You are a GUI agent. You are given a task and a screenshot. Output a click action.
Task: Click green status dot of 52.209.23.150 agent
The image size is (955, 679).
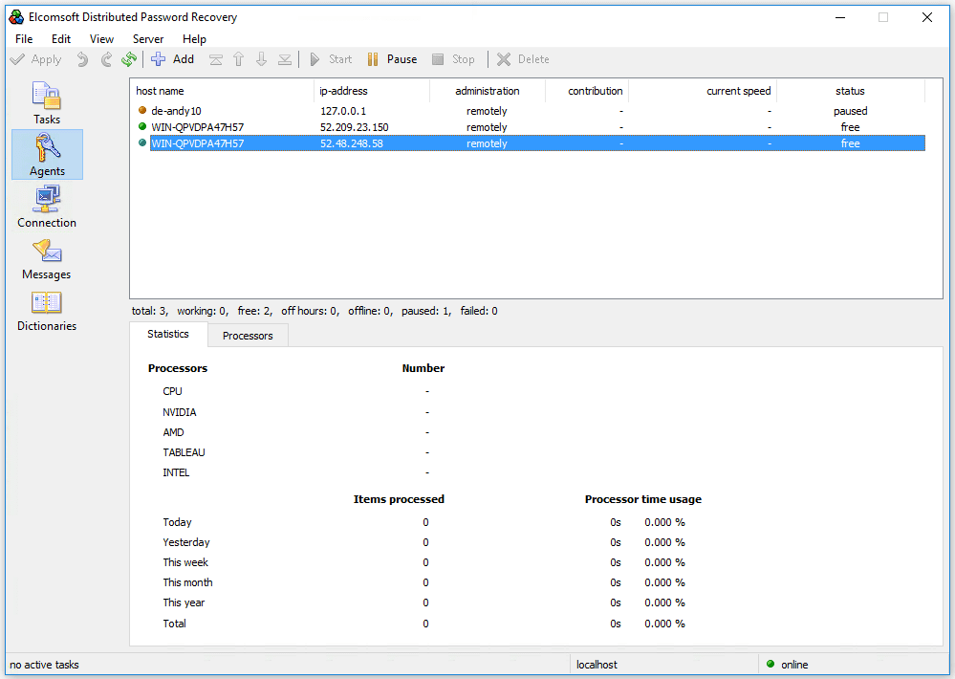coord(142,126)
